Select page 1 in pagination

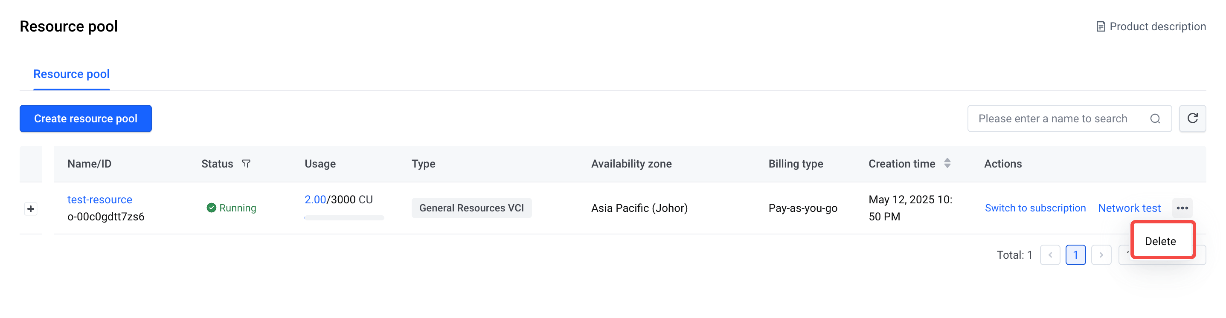(x=1075, y=255)
